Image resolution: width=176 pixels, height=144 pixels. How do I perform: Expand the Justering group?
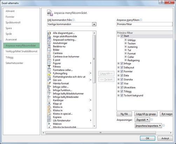coord(126,47)
